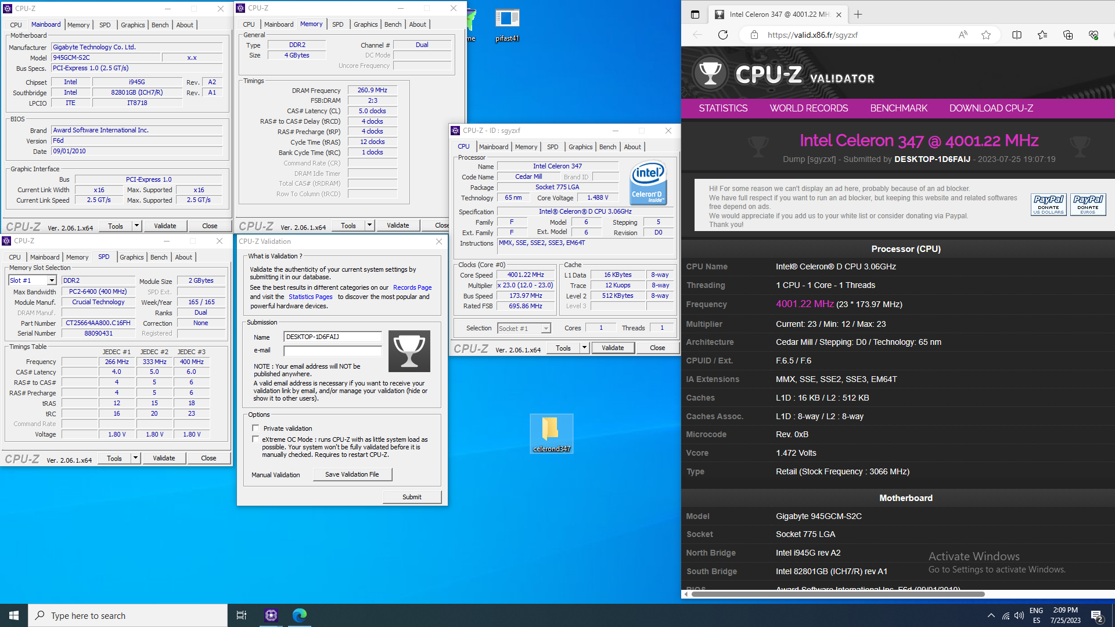The height and width of the screenshot is (627, 1115).
Task: Click the network tray icon
Action: tap(1005, 616)
